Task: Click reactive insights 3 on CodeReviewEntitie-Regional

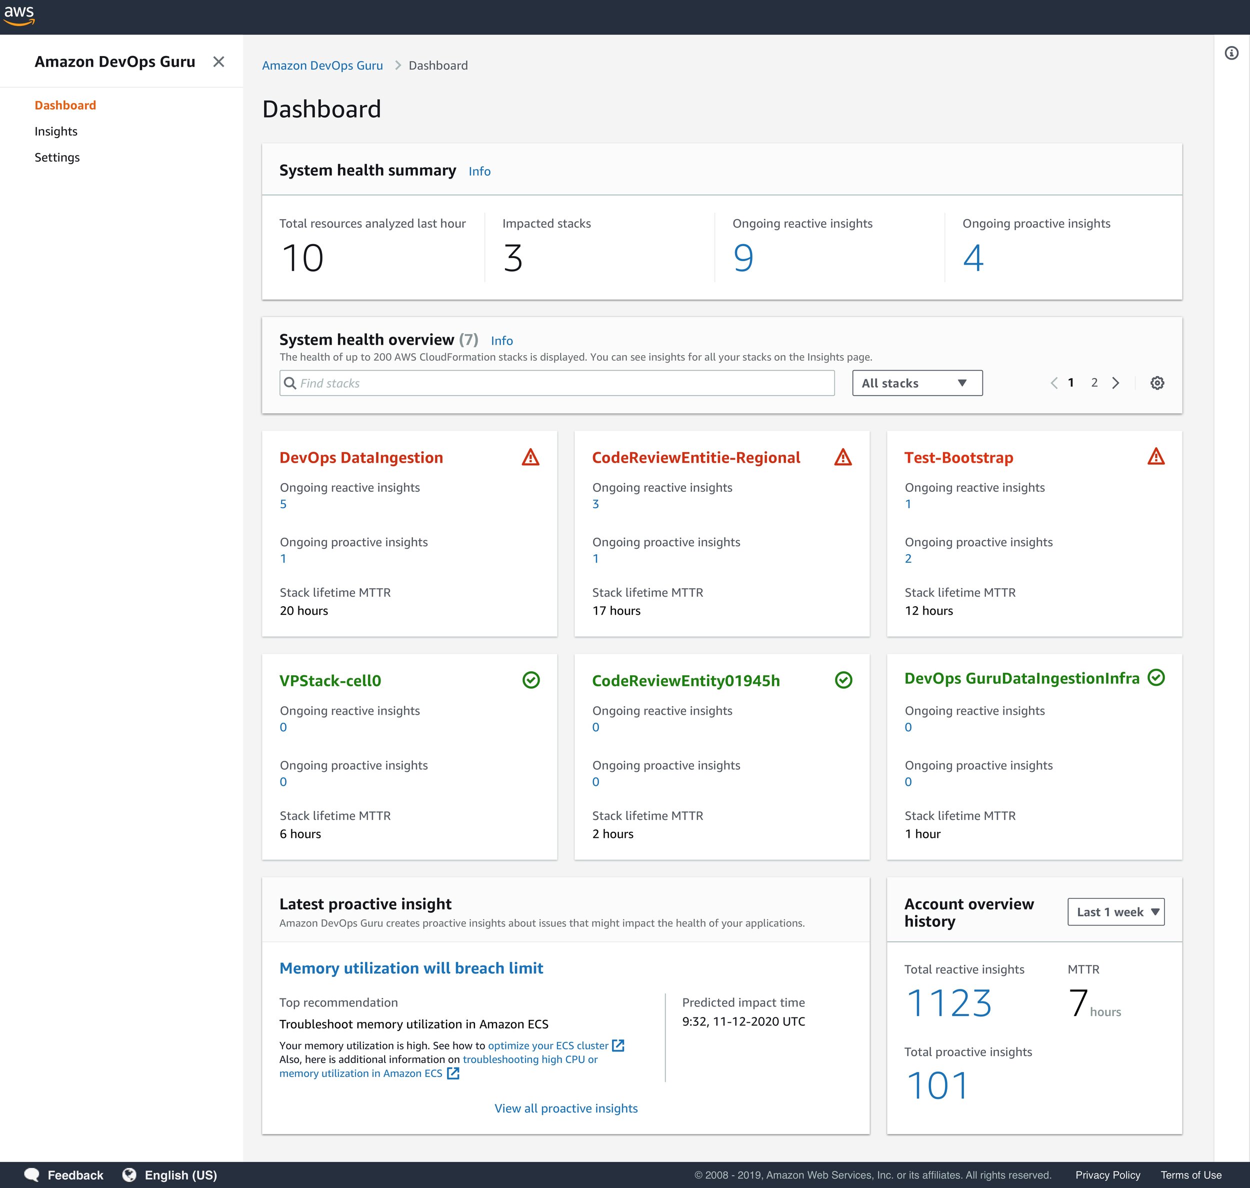Action: pos(595,504)
